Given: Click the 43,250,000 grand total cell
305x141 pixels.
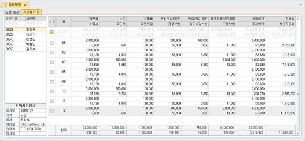Looking at the screenshot, I should click(251, 128).
